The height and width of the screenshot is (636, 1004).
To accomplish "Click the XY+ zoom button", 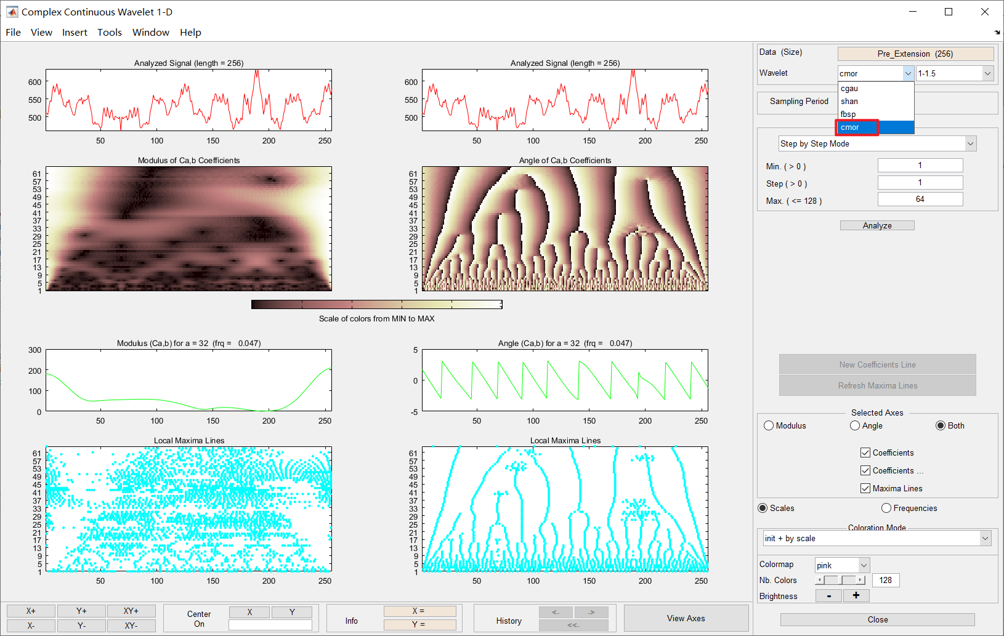I will (131, 611).
